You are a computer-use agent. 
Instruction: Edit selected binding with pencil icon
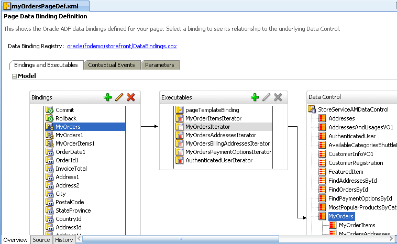tap(119, 97)
